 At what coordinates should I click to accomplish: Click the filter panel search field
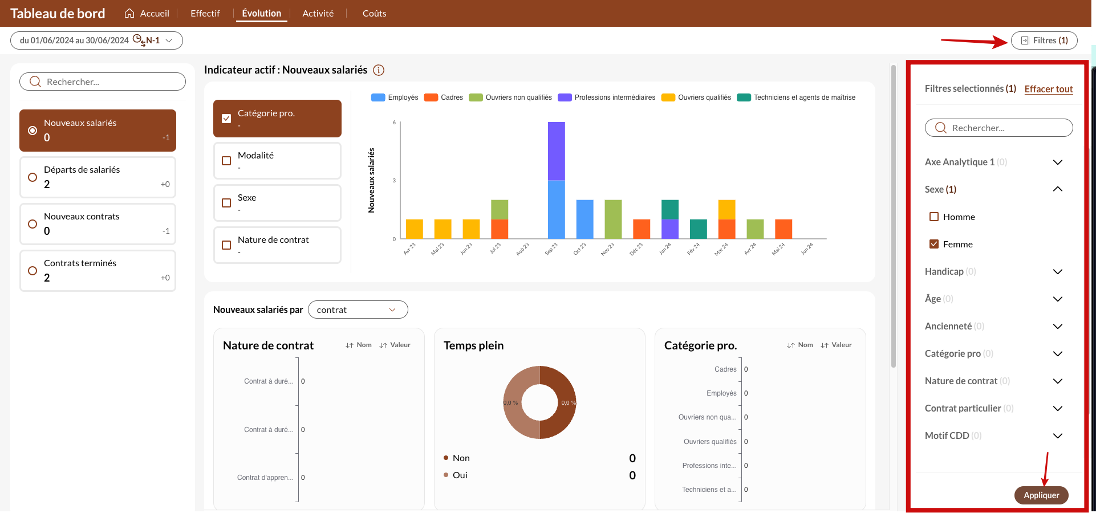[x=999, y=128]
